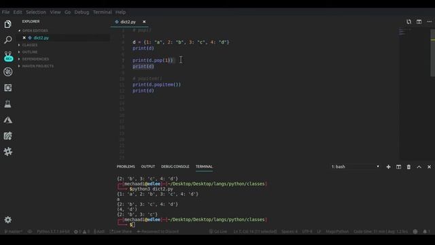Viewport: 435px width, 245px height.
Task: Kill terminal using the trash icon
Action: click(408, 167)
